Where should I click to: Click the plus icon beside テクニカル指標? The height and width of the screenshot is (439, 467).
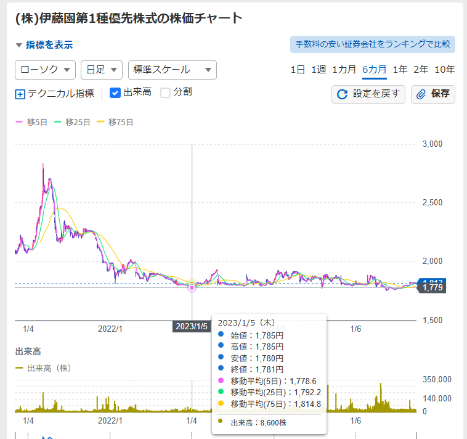point(20,94)
